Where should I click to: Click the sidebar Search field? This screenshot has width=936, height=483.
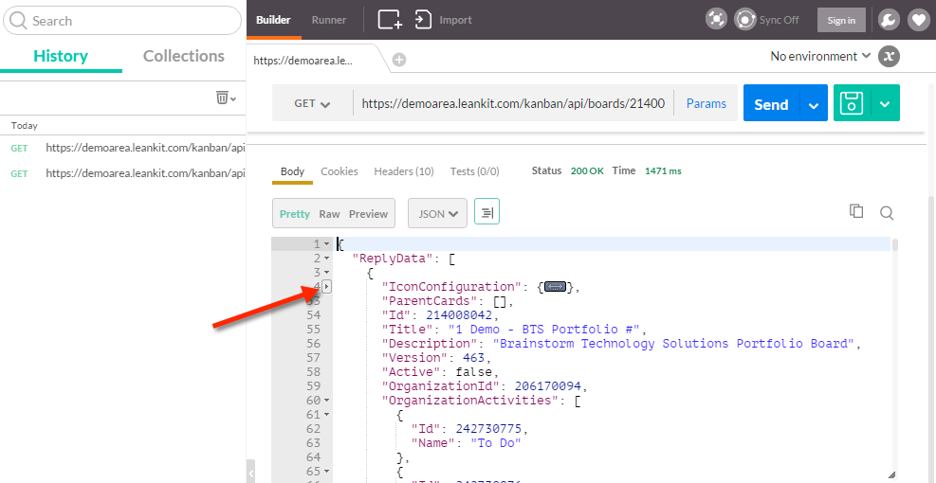coord(122,21)
